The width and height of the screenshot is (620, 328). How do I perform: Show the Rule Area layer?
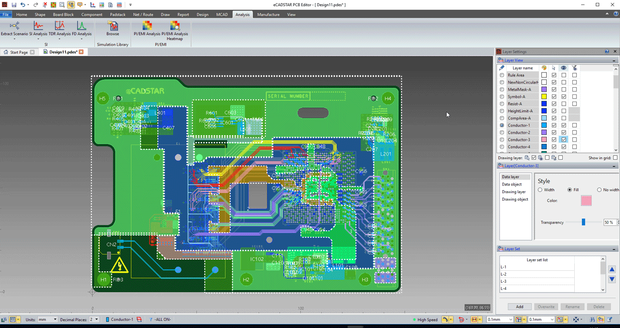564,75
